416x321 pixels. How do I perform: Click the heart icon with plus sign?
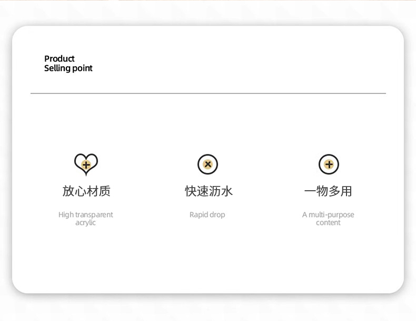tap(86, 164)
